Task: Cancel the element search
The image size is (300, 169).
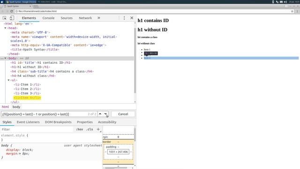Action: point(123,114)
